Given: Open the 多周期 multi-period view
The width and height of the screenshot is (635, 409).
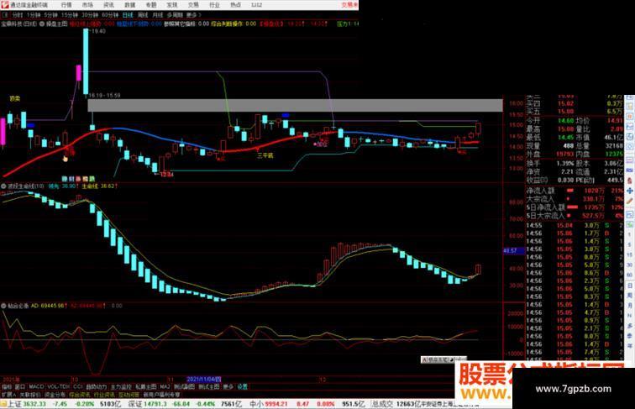Looking at the screenshot, I should 175,15.
